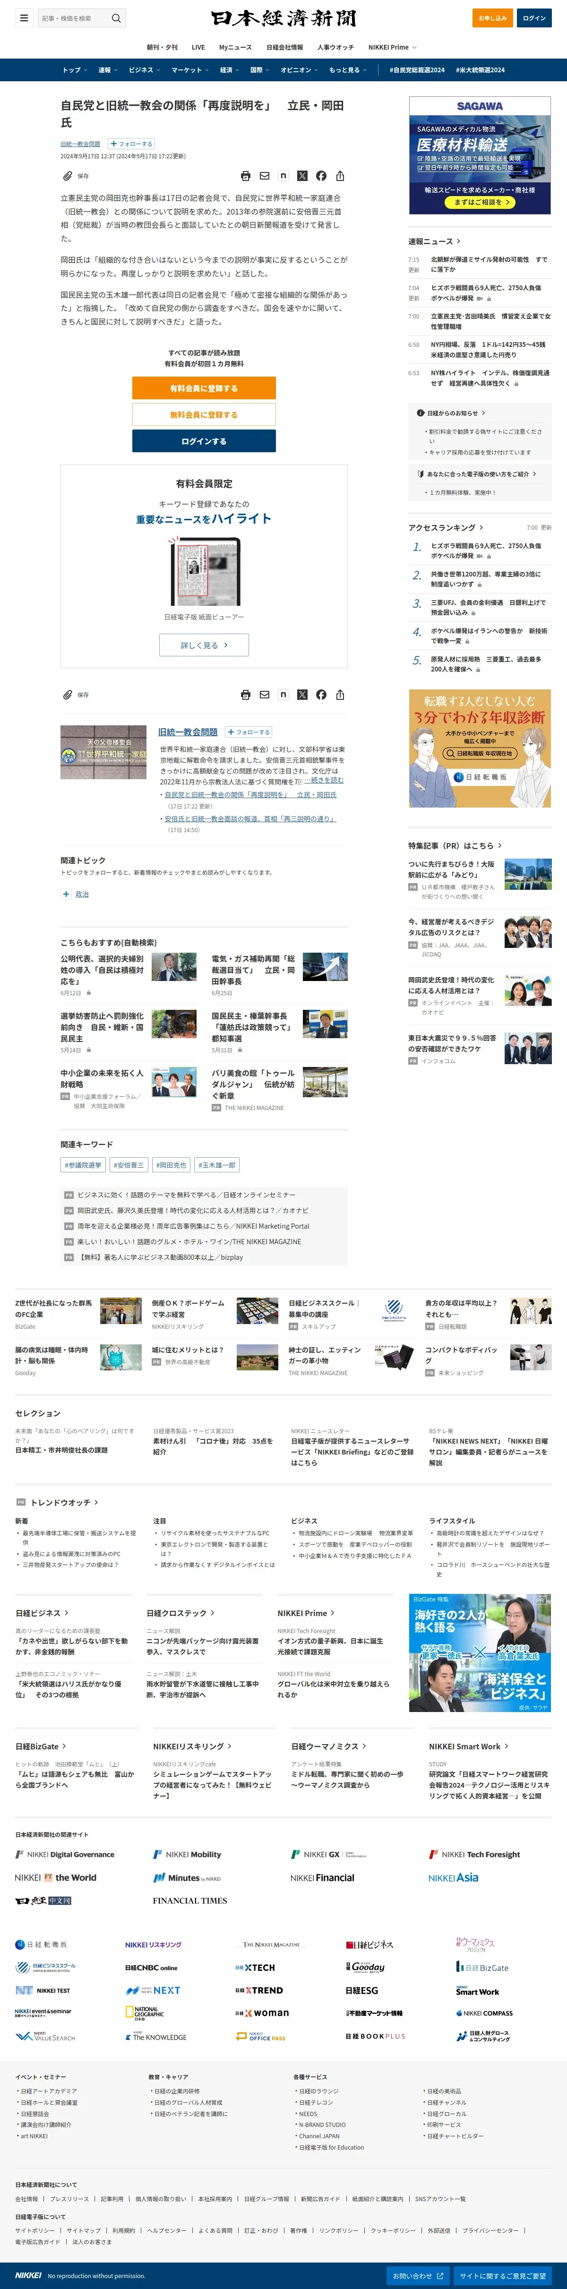Open the #自民党総裁選2024 tag
567x2289 pixels.
[x=418, y=69]
